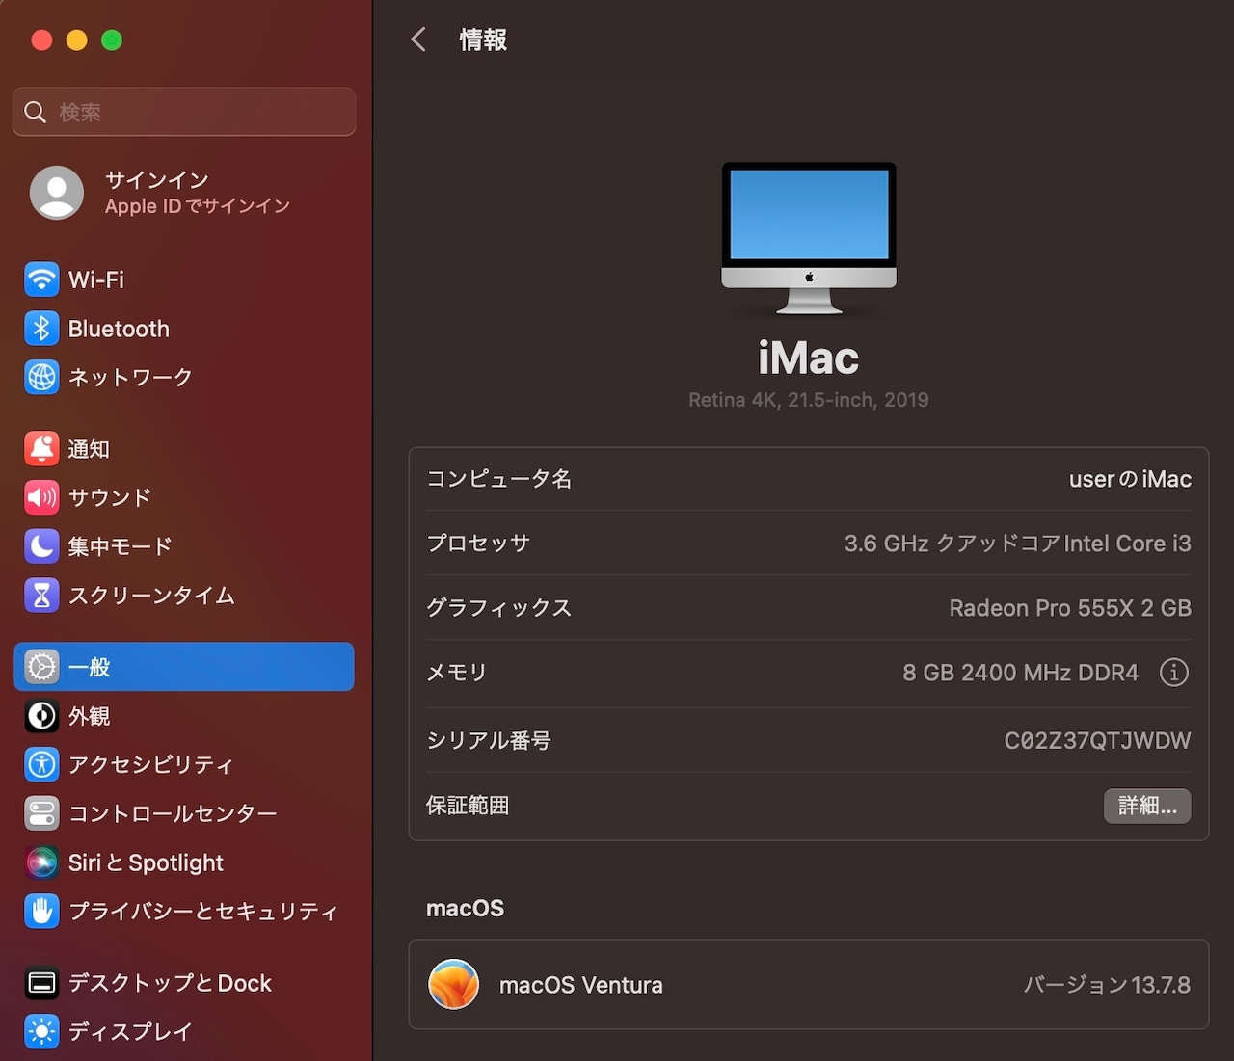
Task: Select アクセシビリティ label in sidebar
Action: [x=151, y=765]
